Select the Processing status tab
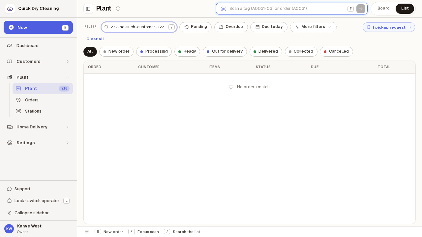This screenshot has height=237, width=422. pos(154,52)
